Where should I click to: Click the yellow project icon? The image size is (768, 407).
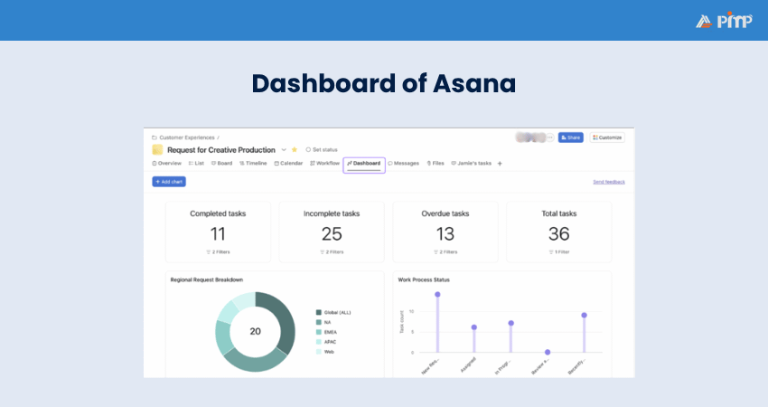(157, 149)
